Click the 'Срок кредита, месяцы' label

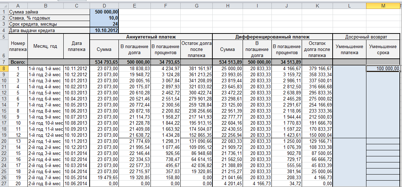[x=49, y=24]
